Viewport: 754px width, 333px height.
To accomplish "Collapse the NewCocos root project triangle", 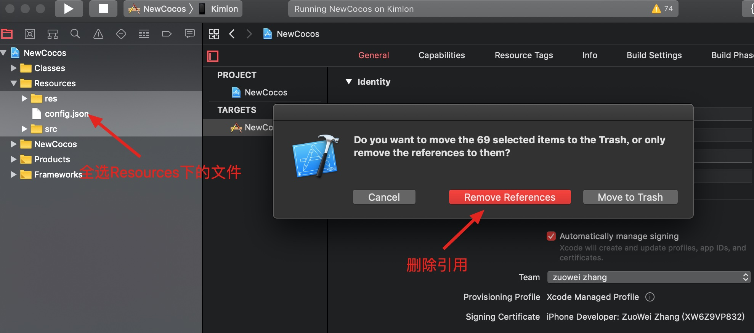I will click(x=3, y=53).
